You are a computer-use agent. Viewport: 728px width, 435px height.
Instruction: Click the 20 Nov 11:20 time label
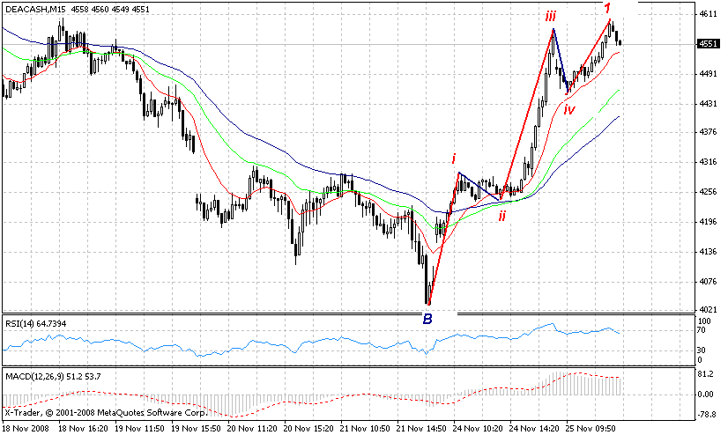tap(253, 429)
